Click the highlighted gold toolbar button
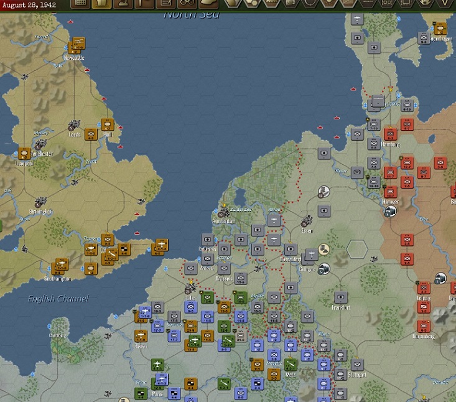The height and width of the screenshot is (402, 456). point(101,4)
